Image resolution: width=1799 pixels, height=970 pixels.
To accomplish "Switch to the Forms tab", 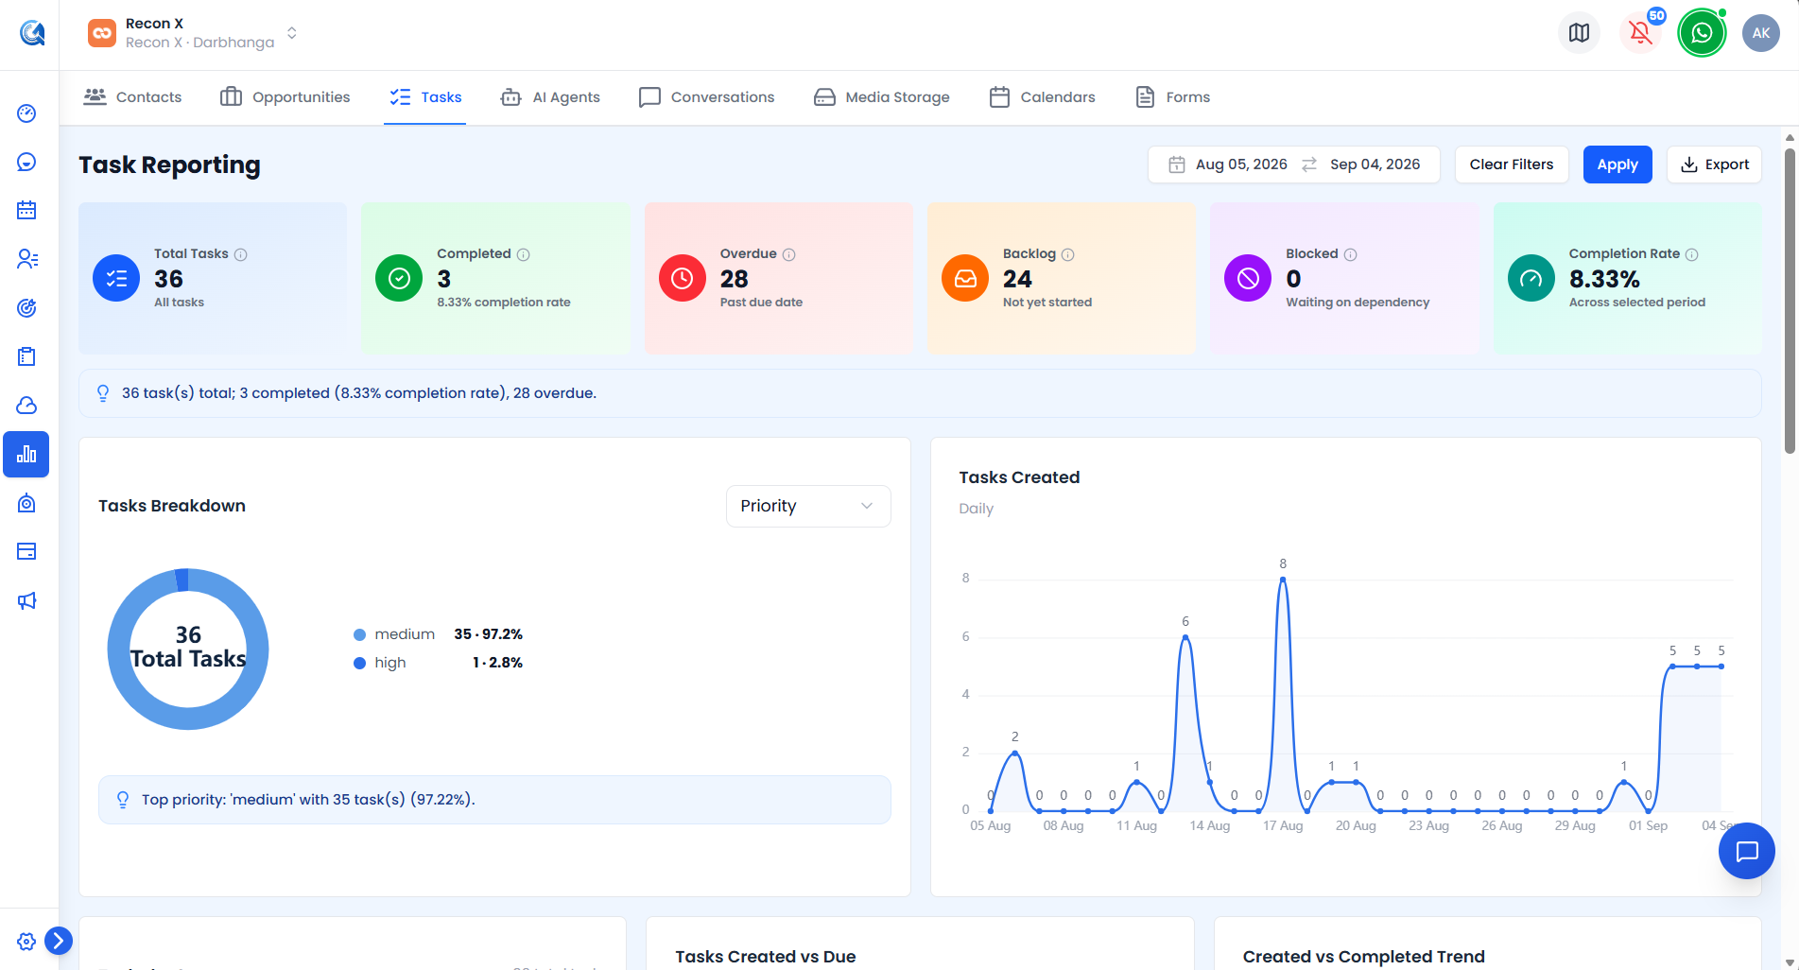I will click(x=1172, y=97).
